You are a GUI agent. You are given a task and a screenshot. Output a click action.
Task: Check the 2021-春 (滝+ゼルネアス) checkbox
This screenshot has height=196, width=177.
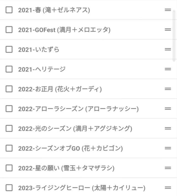9,10
